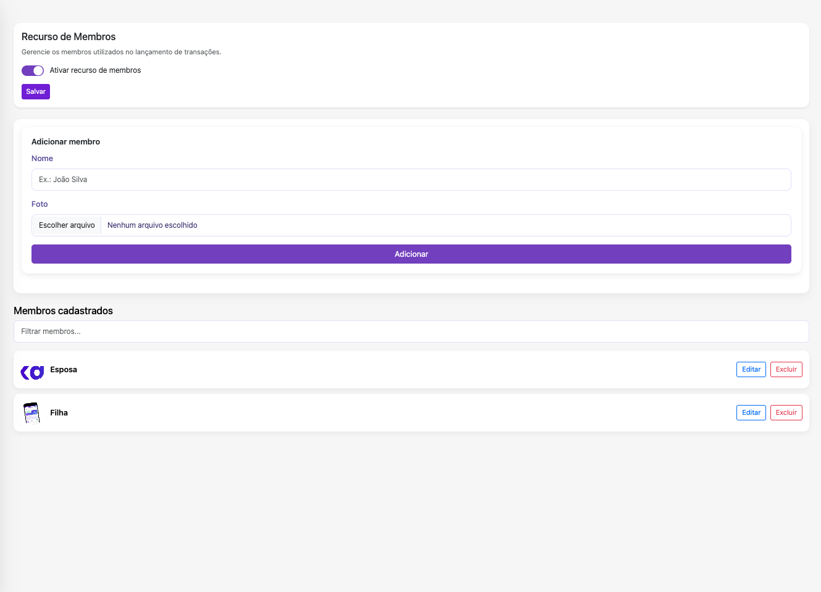Delete the Filha member

[x=786, y=412]
